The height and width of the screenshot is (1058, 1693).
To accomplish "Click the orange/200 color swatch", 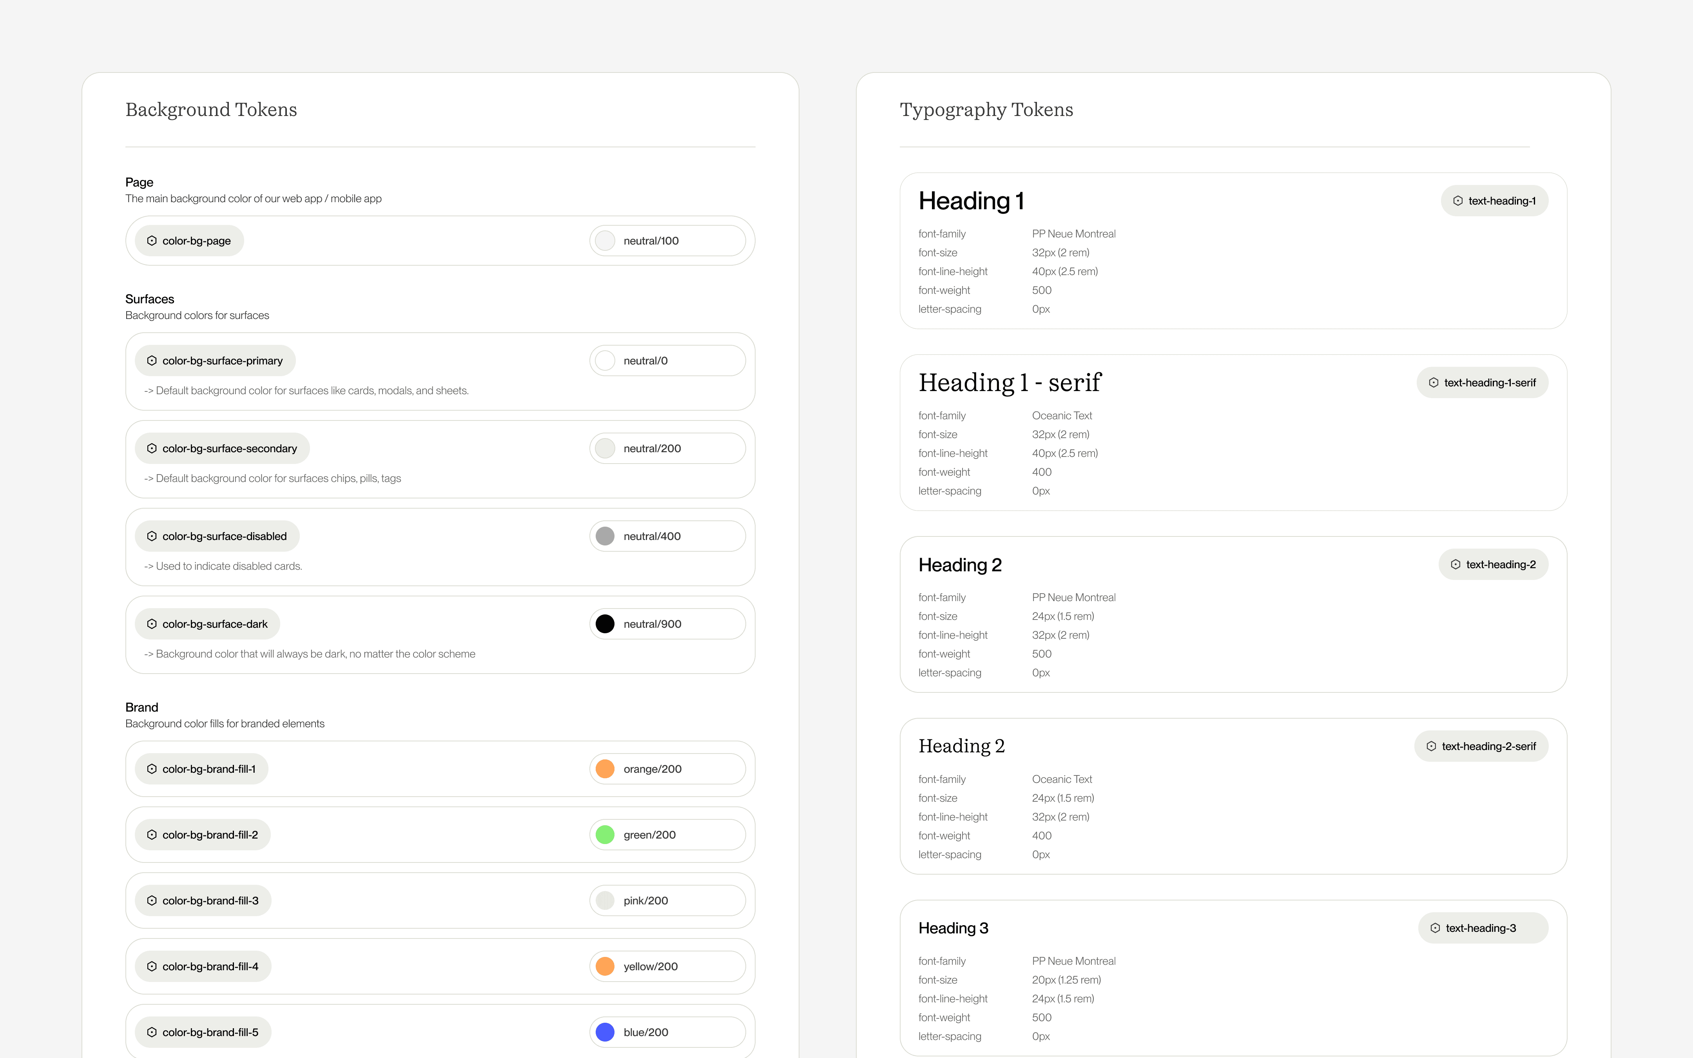I will 605,769.
